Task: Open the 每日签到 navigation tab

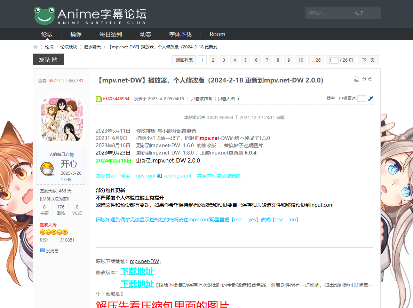Action: (111, 34)
